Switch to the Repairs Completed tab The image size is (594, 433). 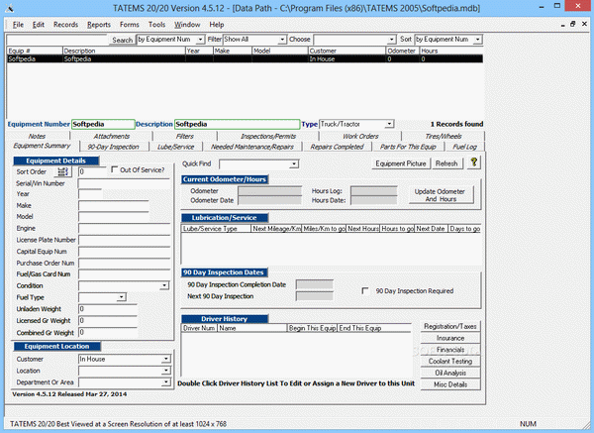pyautogui.click(x=337, y=147)
